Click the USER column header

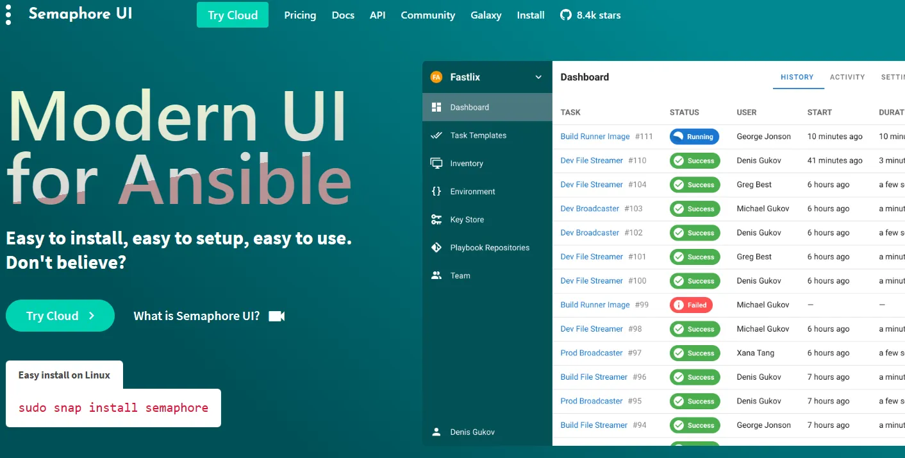(747, 112)
